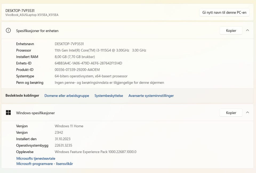Image resolution: width=256 pixels, height=173 pixels.
Task: Click the 00356-07339-29200-AAOEM value
Action: point(77,70)
